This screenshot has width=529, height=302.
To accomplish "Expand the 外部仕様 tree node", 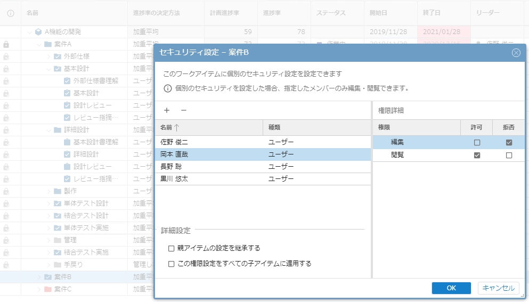I will 48,56.
